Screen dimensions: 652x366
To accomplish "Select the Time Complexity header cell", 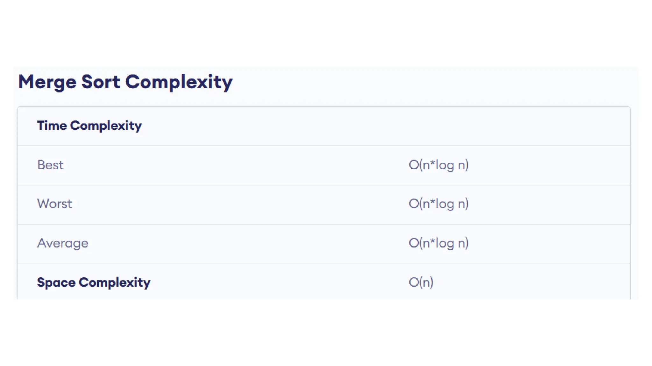I will (x=89, y=126).
